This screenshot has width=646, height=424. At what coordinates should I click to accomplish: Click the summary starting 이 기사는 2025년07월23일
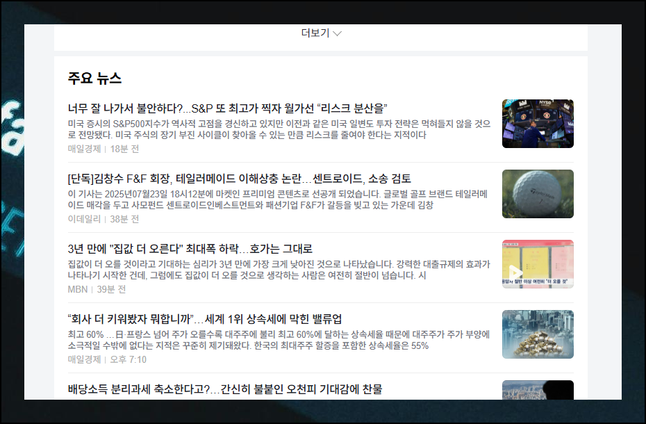[278, 199]
